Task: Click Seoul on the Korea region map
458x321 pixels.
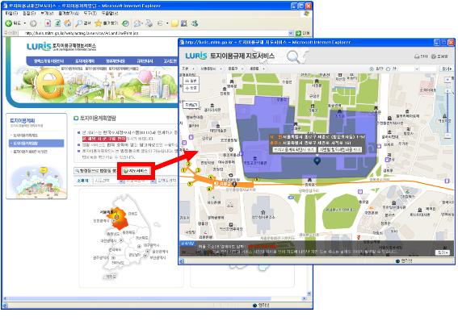Action: click(x=117, y=217)
